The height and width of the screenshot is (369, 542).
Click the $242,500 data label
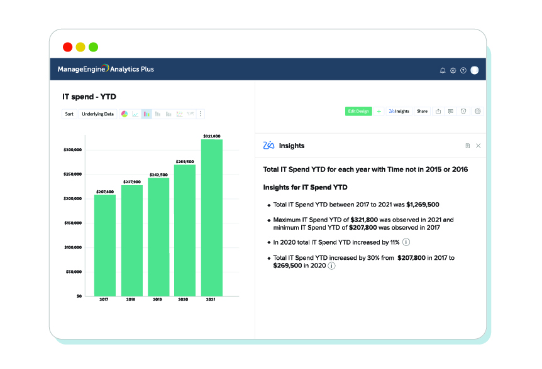[158, 174]
